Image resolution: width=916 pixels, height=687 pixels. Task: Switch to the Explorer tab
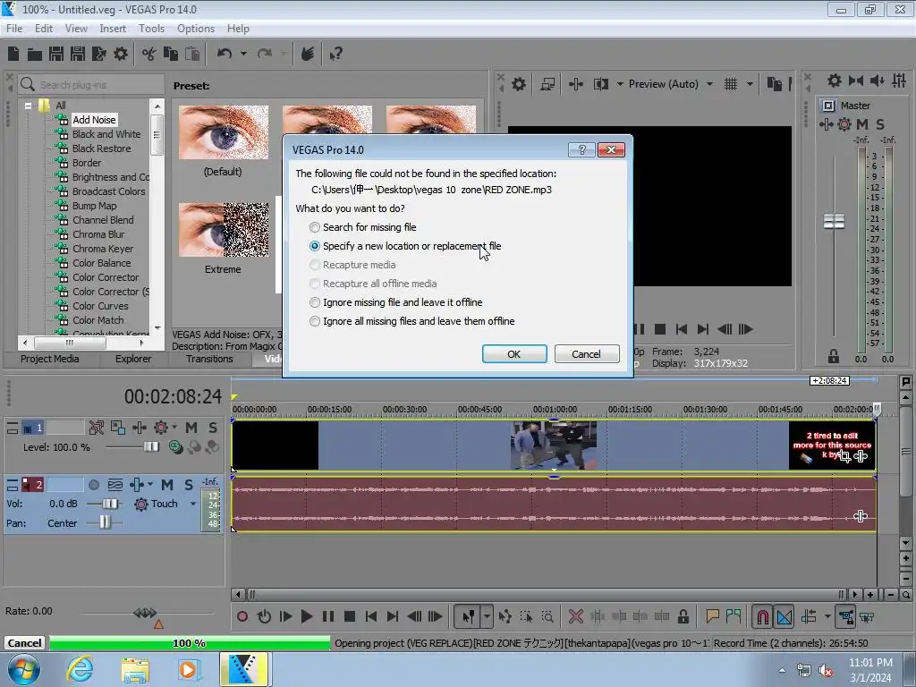133,359
